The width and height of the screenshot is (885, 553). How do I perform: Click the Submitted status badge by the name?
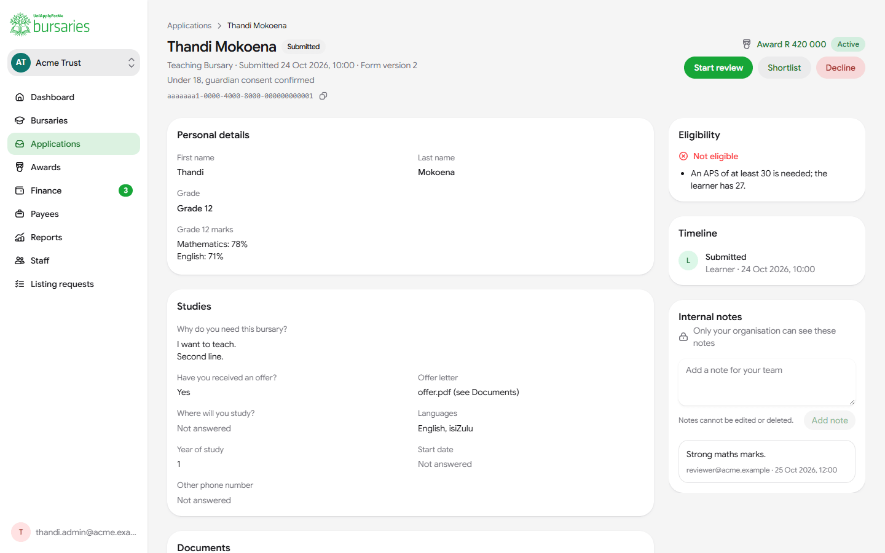(x=304, y=47)
